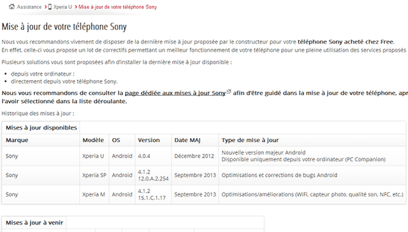Click the 'Version' column header
Image resolution: width=408 pixels, height=232 pixels.
(x=149, y=140)
